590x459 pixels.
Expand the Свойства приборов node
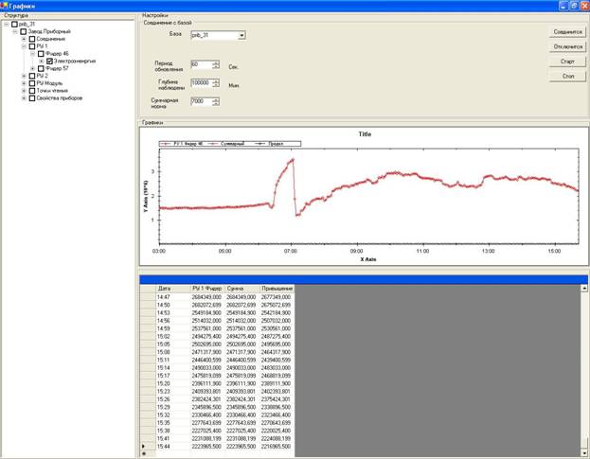pyautogui.click(x=24, y=98)
